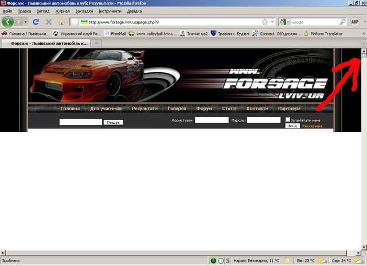Open the Закладки menu
This screenshot has height=266, width=367.
pos(84,11)
